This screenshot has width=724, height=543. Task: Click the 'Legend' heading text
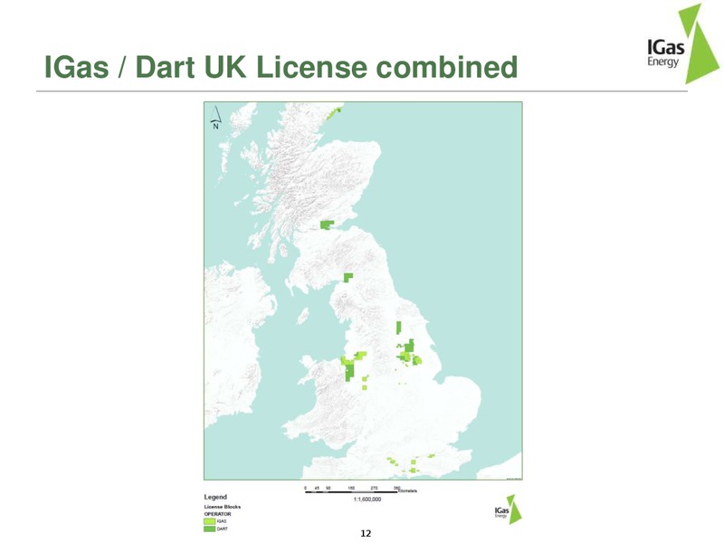click(x=215, y=497)
